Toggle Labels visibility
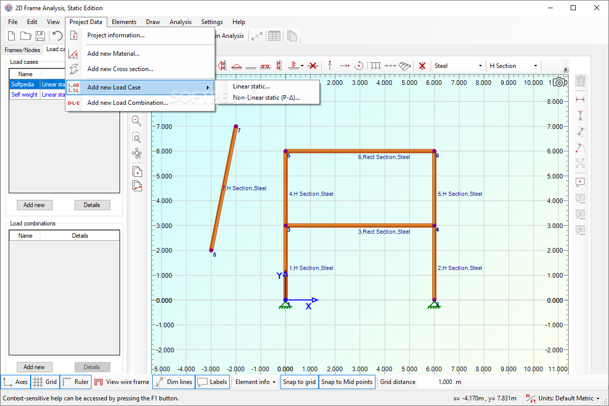609x406 pixels. (x=212, y=382)
